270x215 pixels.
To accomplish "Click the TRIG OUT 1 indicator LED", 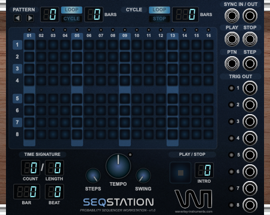I will pos(231,88).
